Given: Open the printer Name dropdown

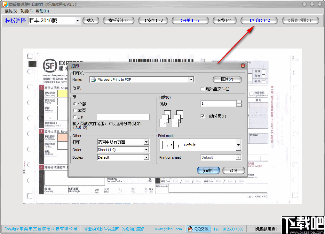Looking at the screenshot, I should tap(191, 79).
